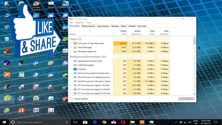Select the Icecream Screen Recorder process icon
The image size is (222, 125).
pyautogui.click(x=75, y=43)
